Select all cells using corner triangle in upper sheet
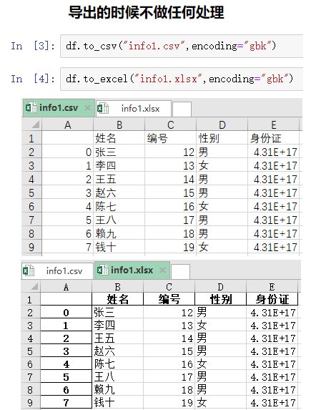311x410 pixels. 36,125
